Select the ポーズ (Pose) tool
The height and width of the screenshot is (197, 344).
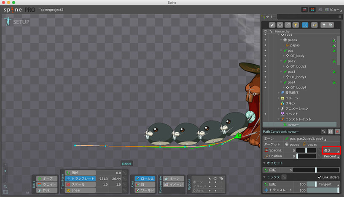(47, 179)
